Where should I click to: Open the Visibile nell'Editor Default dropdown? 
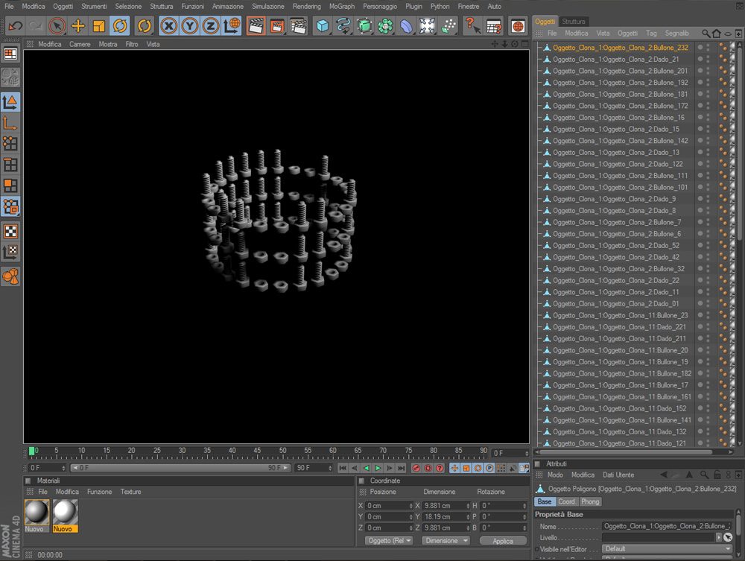coord(667,548)
